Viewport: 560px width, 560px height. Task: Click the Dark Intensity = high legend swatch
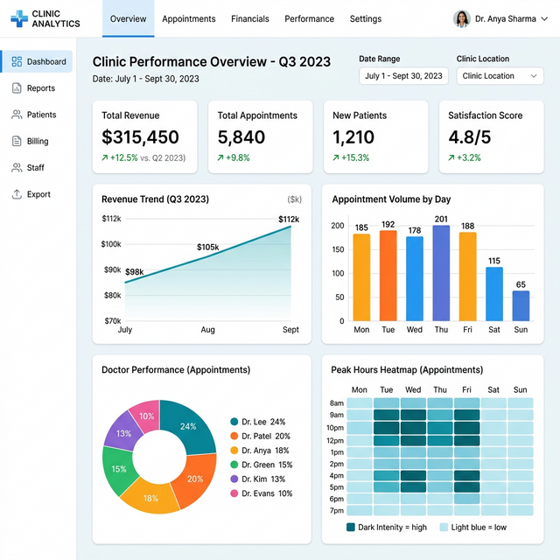(351, 527)
